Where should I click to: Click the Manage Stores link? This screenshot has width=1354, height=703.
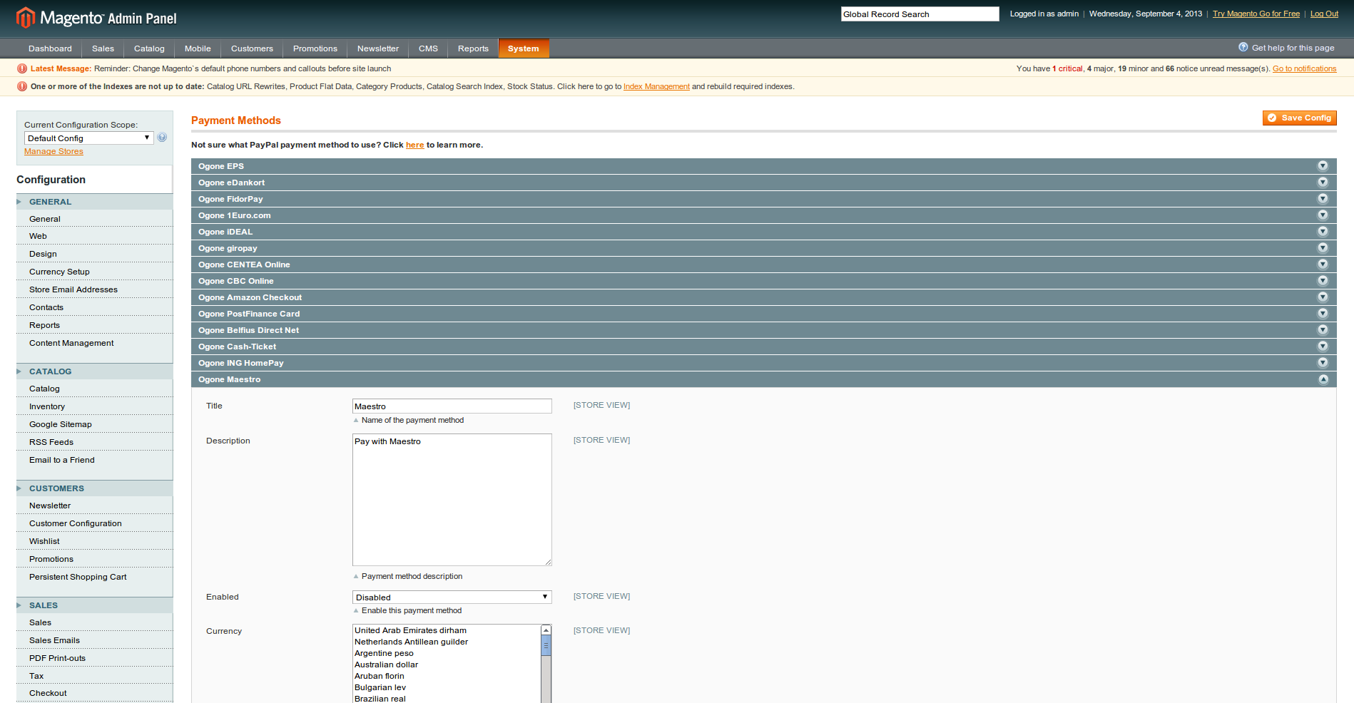(54, 151)
